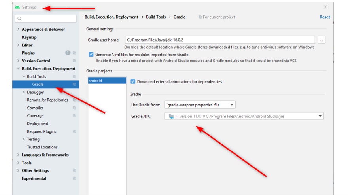The width and height of the screenshot is (348, 195).
Task: Expand the Languages & Frameworks section
Action: pos(18,155)
